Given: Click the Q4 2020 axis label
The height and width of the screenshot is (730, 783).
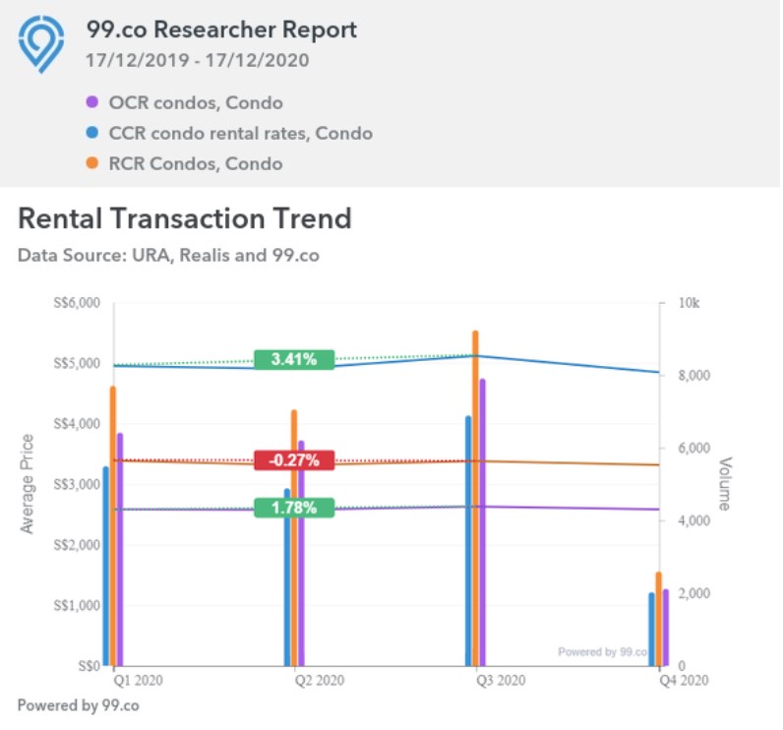Looking at the screenshot, I should pyautogui.click(x=681, y=681).
